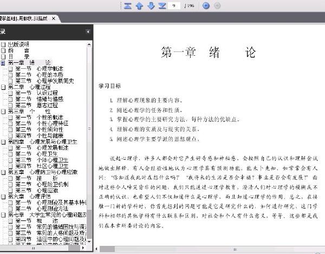
Task: Click the page number field showing 9
Action: click(174, 5)
